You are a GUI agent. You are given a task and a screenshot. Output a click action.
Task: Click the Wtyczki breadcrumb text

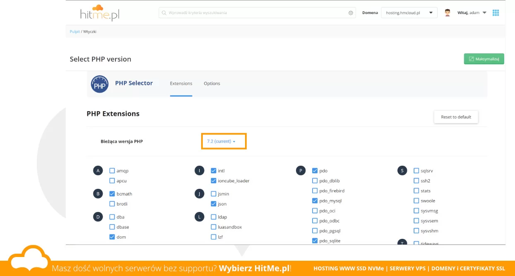[x=90, y=31]
